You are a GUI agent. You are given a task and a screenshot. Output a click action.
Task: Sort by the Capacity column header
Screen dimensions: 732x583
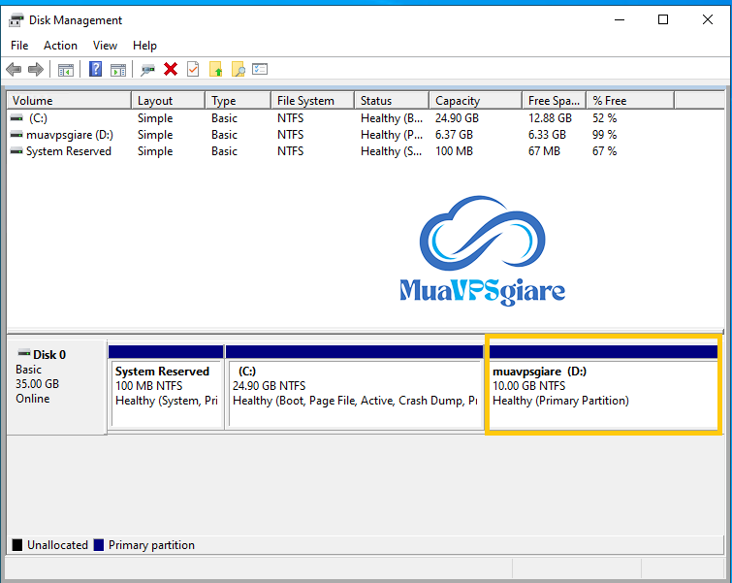458,101
